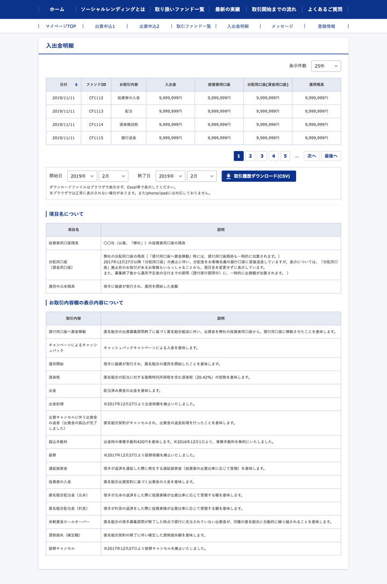Open ソーシャルレンディングとは menu item

click(113, 9)
